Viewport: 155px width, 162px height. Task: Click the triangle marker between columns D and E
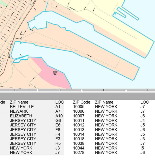82,90
